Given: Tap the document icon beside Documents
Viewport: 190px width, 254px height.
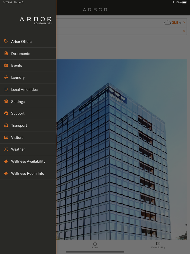Looking at the screenshot, I should [x=6, y=53].
